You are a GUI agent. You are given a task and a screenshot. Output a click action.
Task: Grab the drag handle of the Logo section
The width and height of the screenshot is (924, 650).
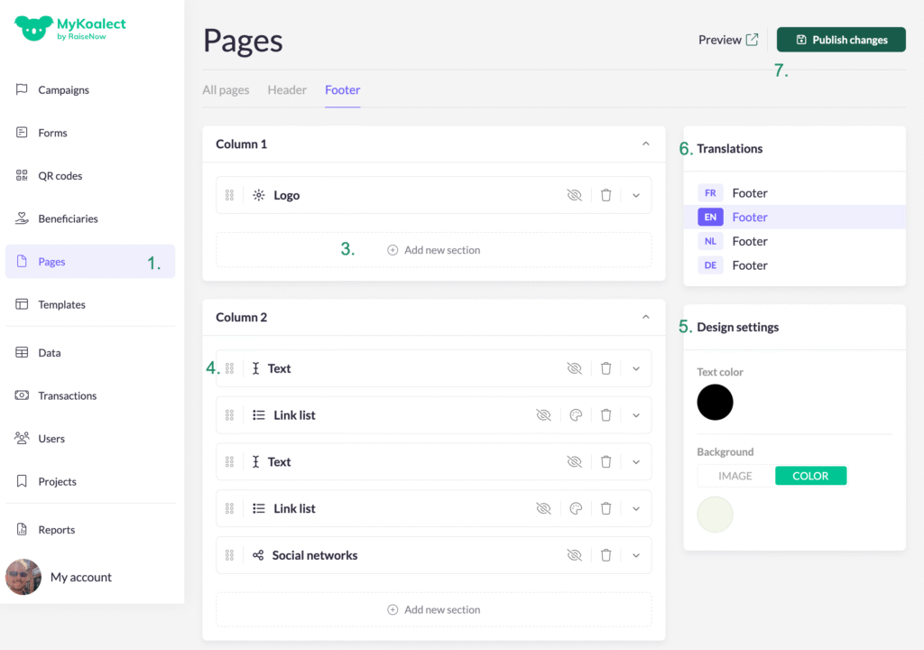coord(229,195)
